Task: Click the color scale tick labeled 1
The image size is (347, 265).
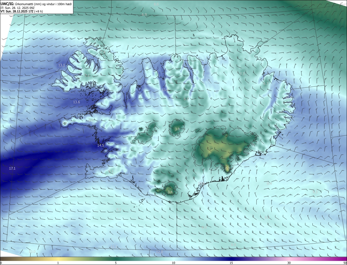Action: tap(58, 263)
